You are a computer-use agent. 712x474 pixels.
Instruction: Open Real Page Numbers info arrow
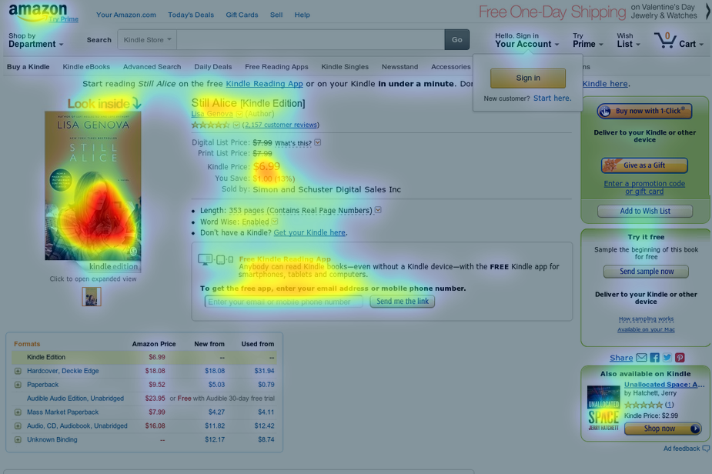(378, 210)
